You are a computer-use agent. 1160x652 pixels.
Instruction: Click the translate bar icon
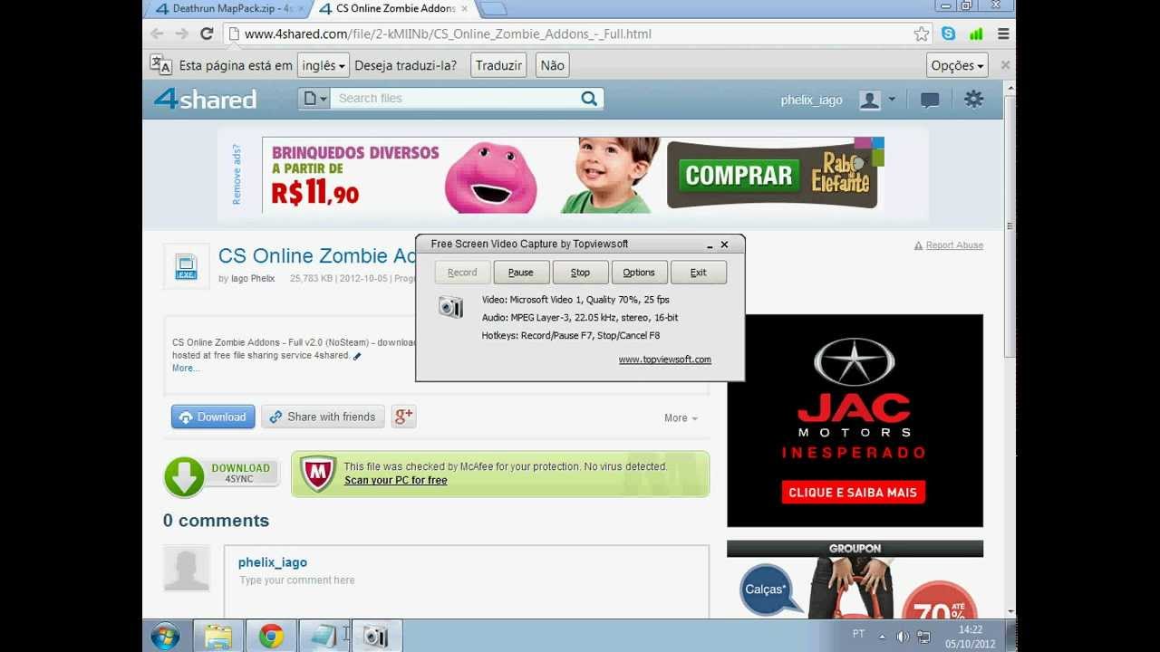[160, 65]
